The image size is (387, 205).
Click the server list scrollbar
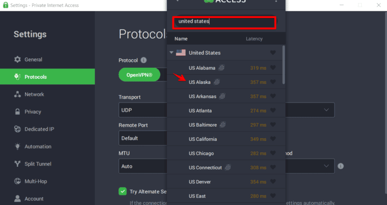pyautogui.click(x=283, y=65)
